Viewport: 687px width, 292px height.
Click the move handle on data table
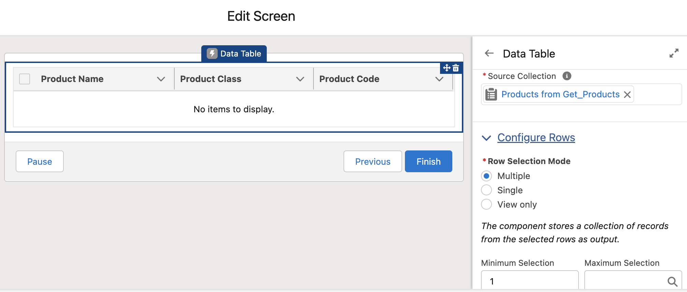(447, 68)
